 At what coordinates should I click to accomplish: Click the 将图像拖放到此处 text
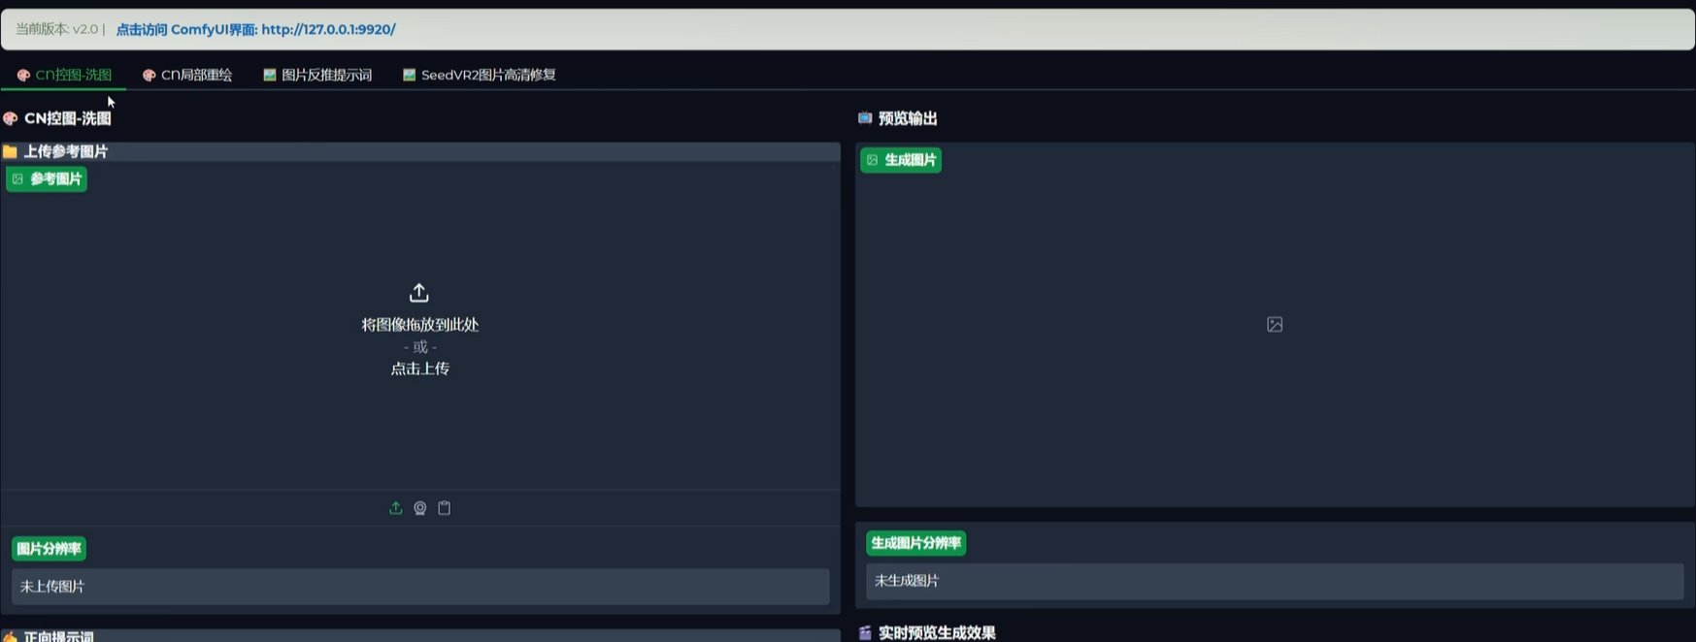pyautogui.click(x=420, y=325)
